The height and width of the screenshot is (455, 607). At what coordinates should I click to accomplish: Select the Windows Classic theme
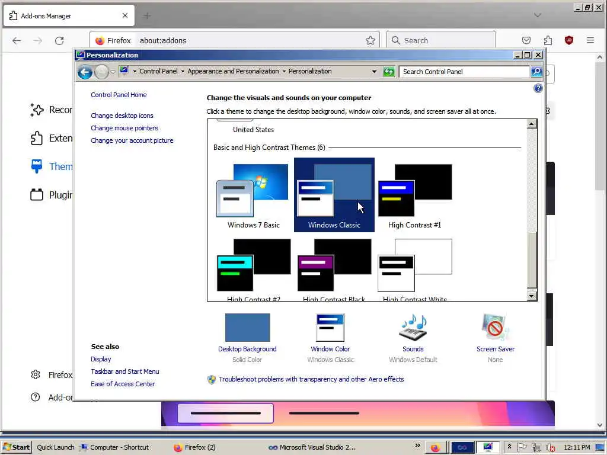334,195
